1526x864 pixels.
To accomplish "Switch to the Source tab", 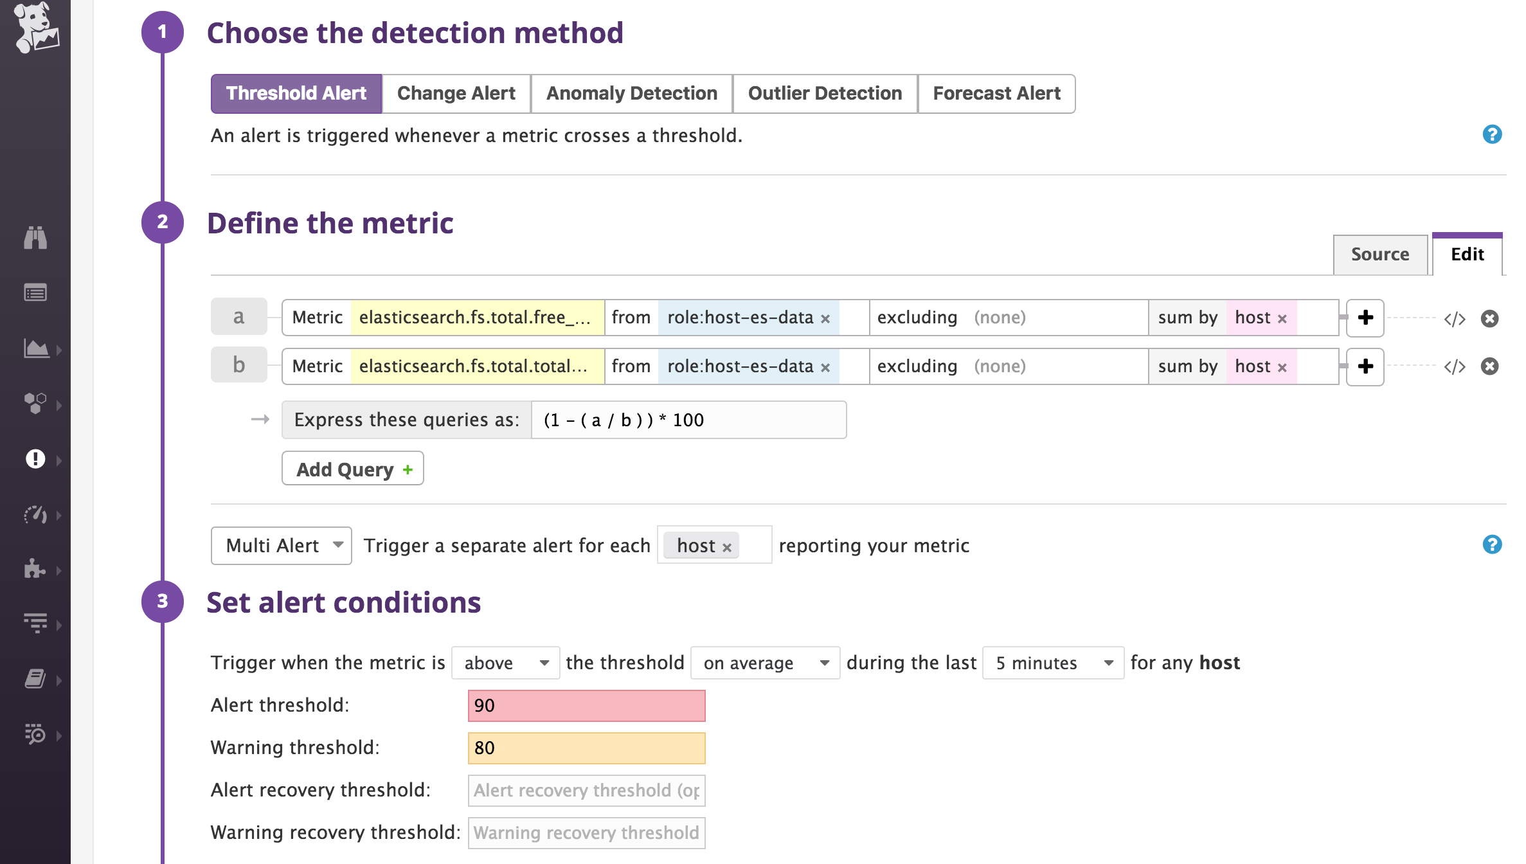I will (x=1380, y=255).
